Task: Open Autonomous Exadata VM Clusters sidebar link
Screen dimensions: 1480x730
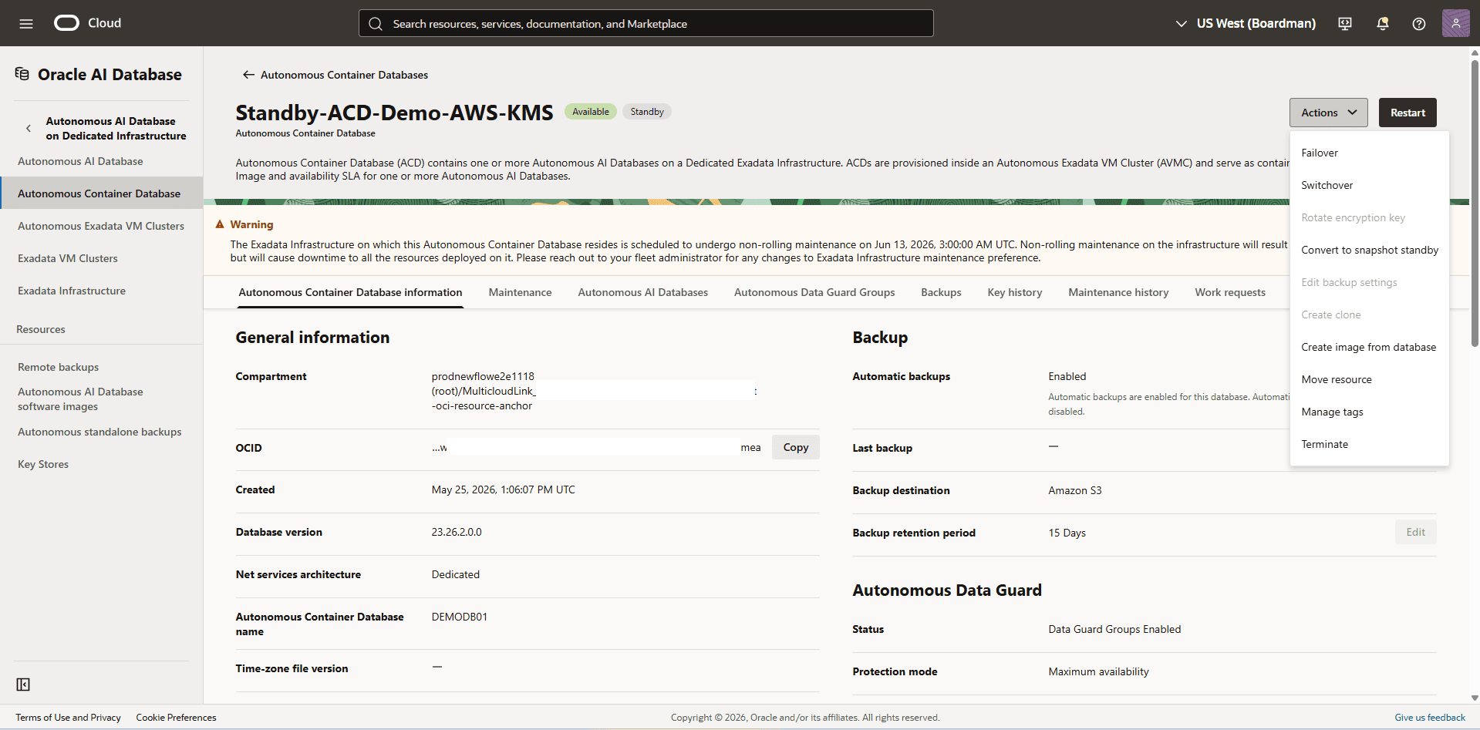Action: 101,226
